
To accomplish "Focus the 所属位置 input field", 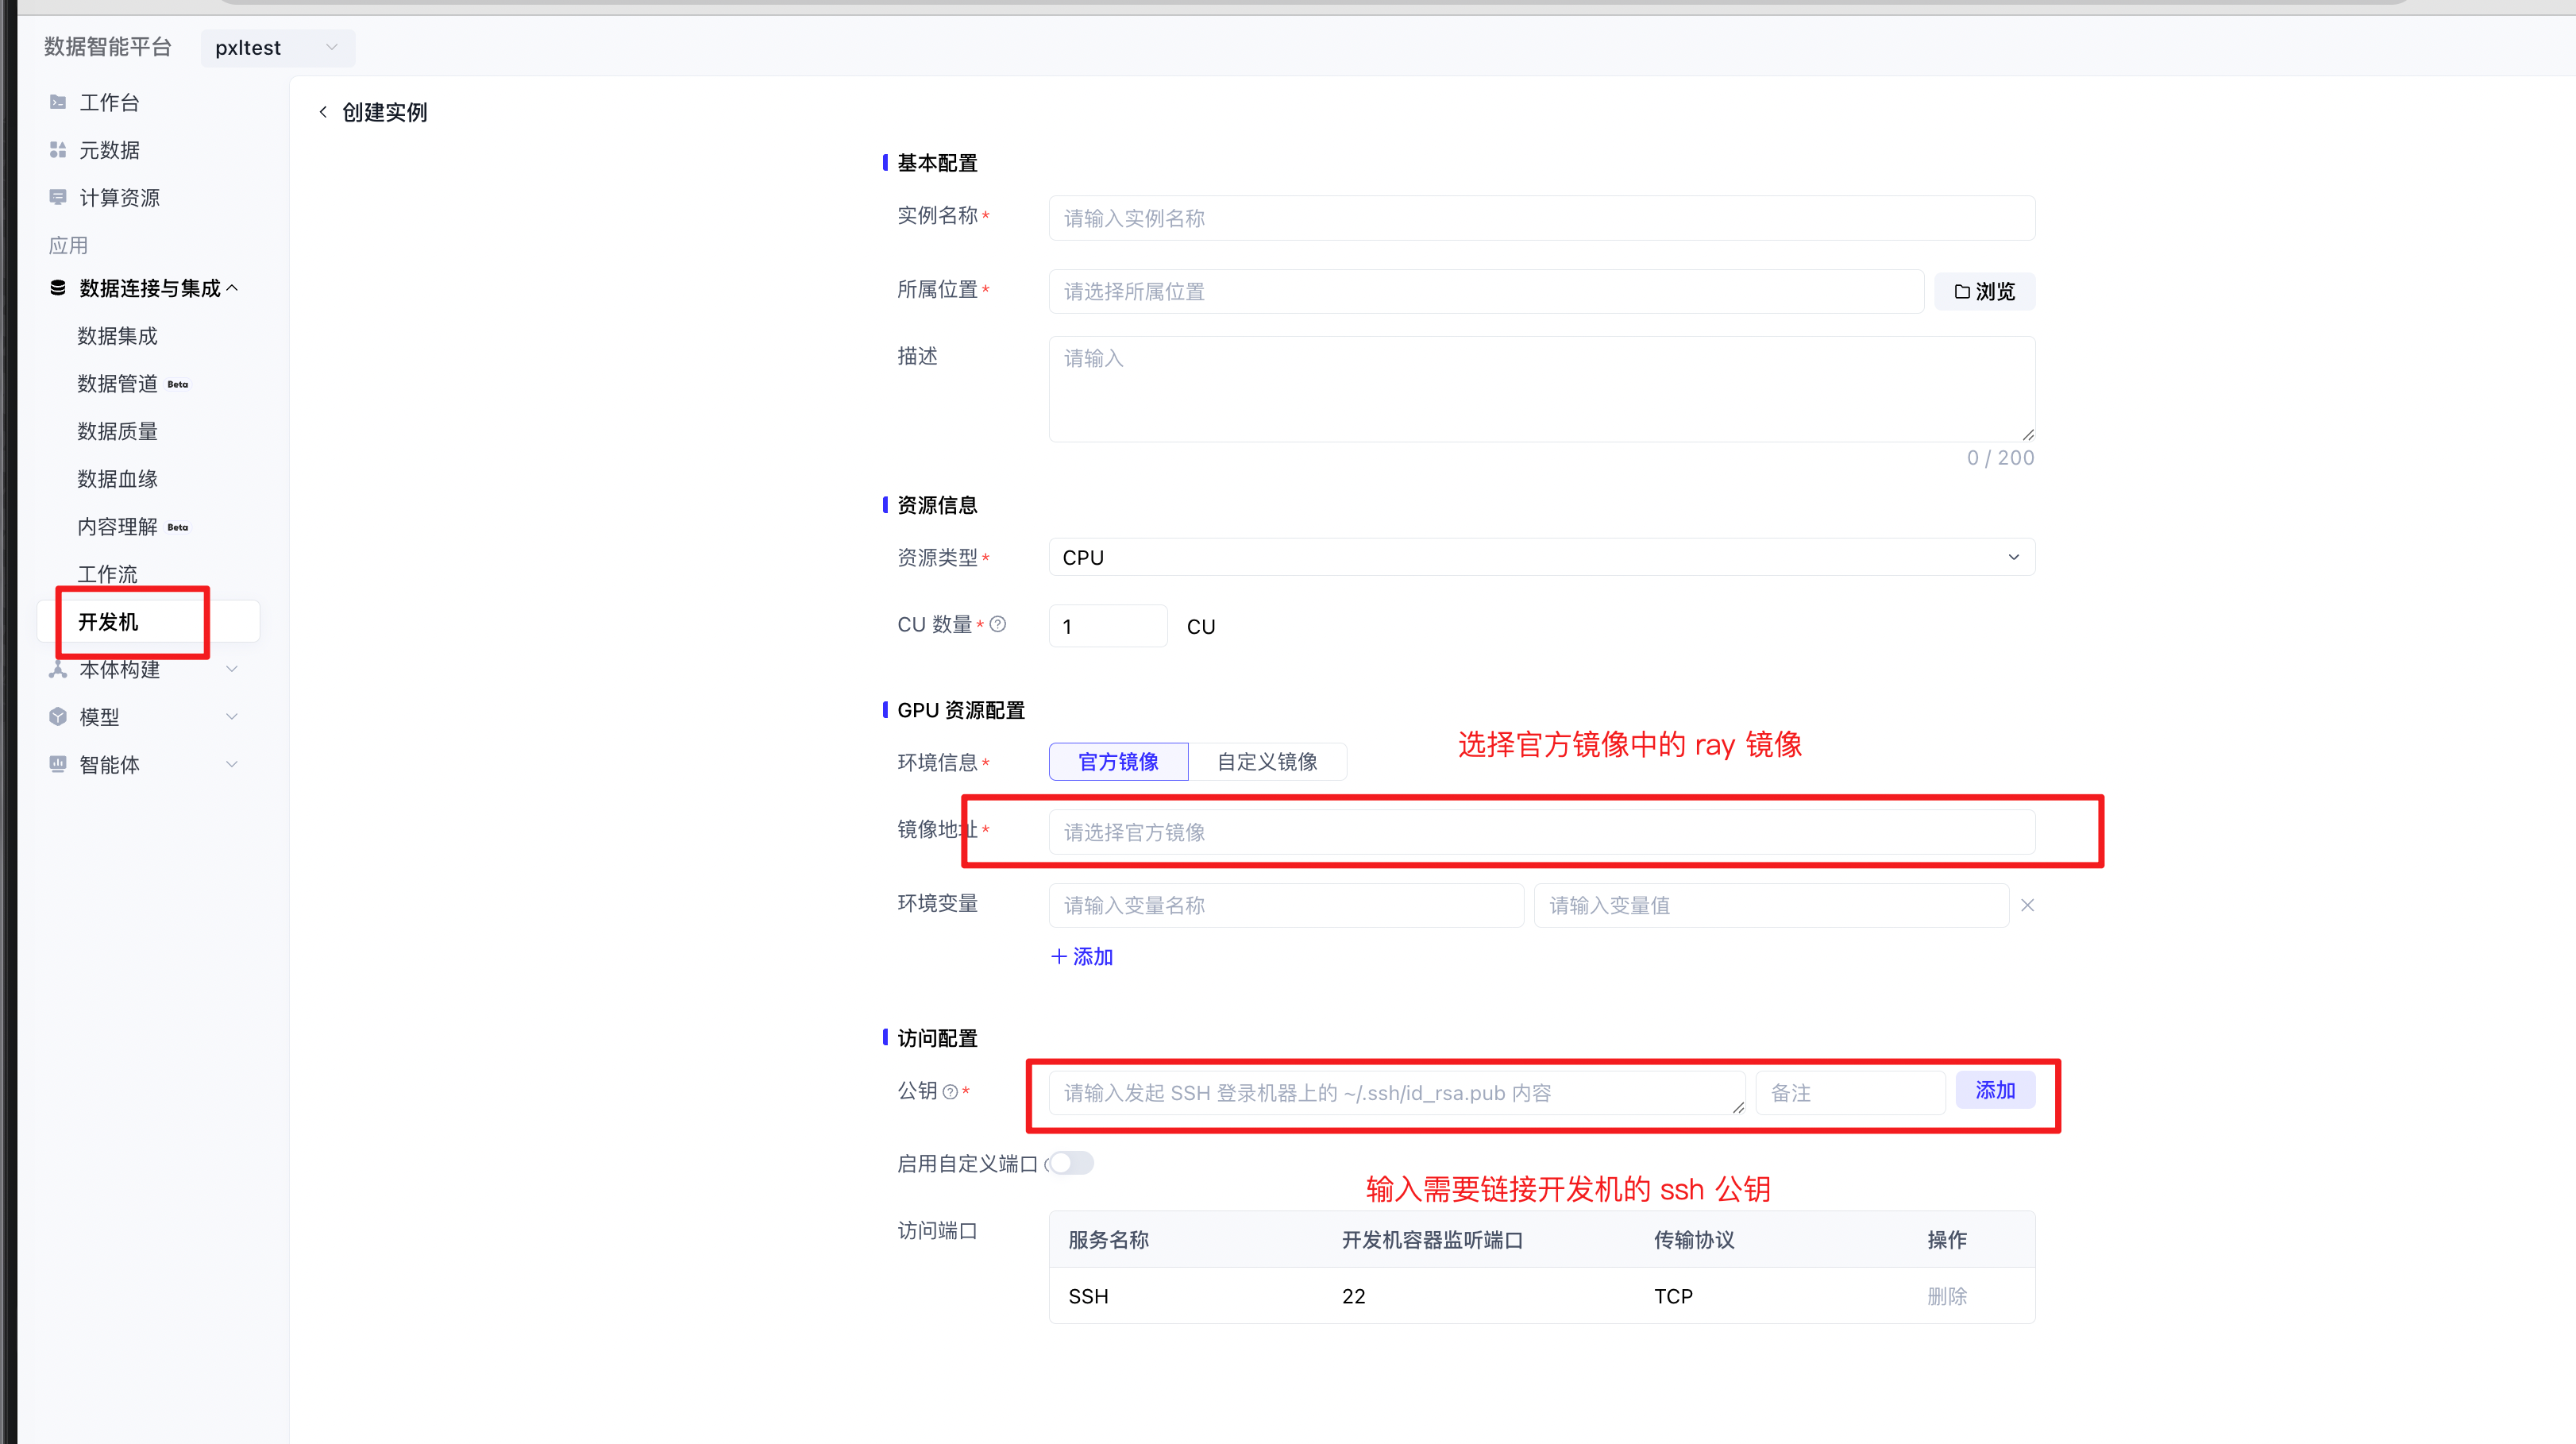I will click(x=1486, y=291).
